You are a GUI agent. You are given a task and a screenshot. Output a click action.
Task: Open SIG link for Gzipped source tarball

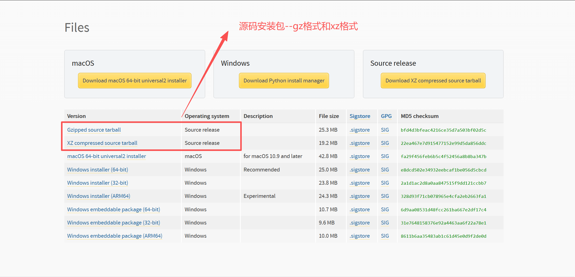(x=385, y=130)
